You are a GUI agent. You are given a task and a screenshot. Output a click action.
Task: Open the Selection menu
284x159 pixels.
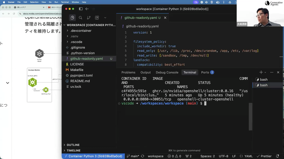(34, 2)
